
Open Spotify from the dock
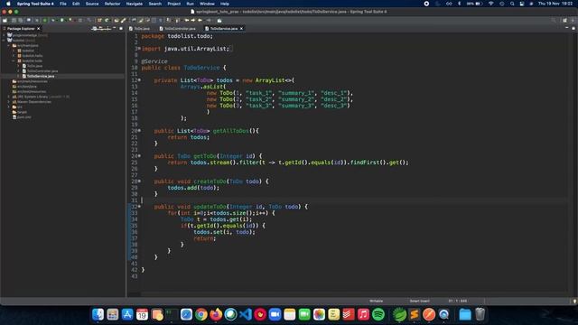point(378,314)
